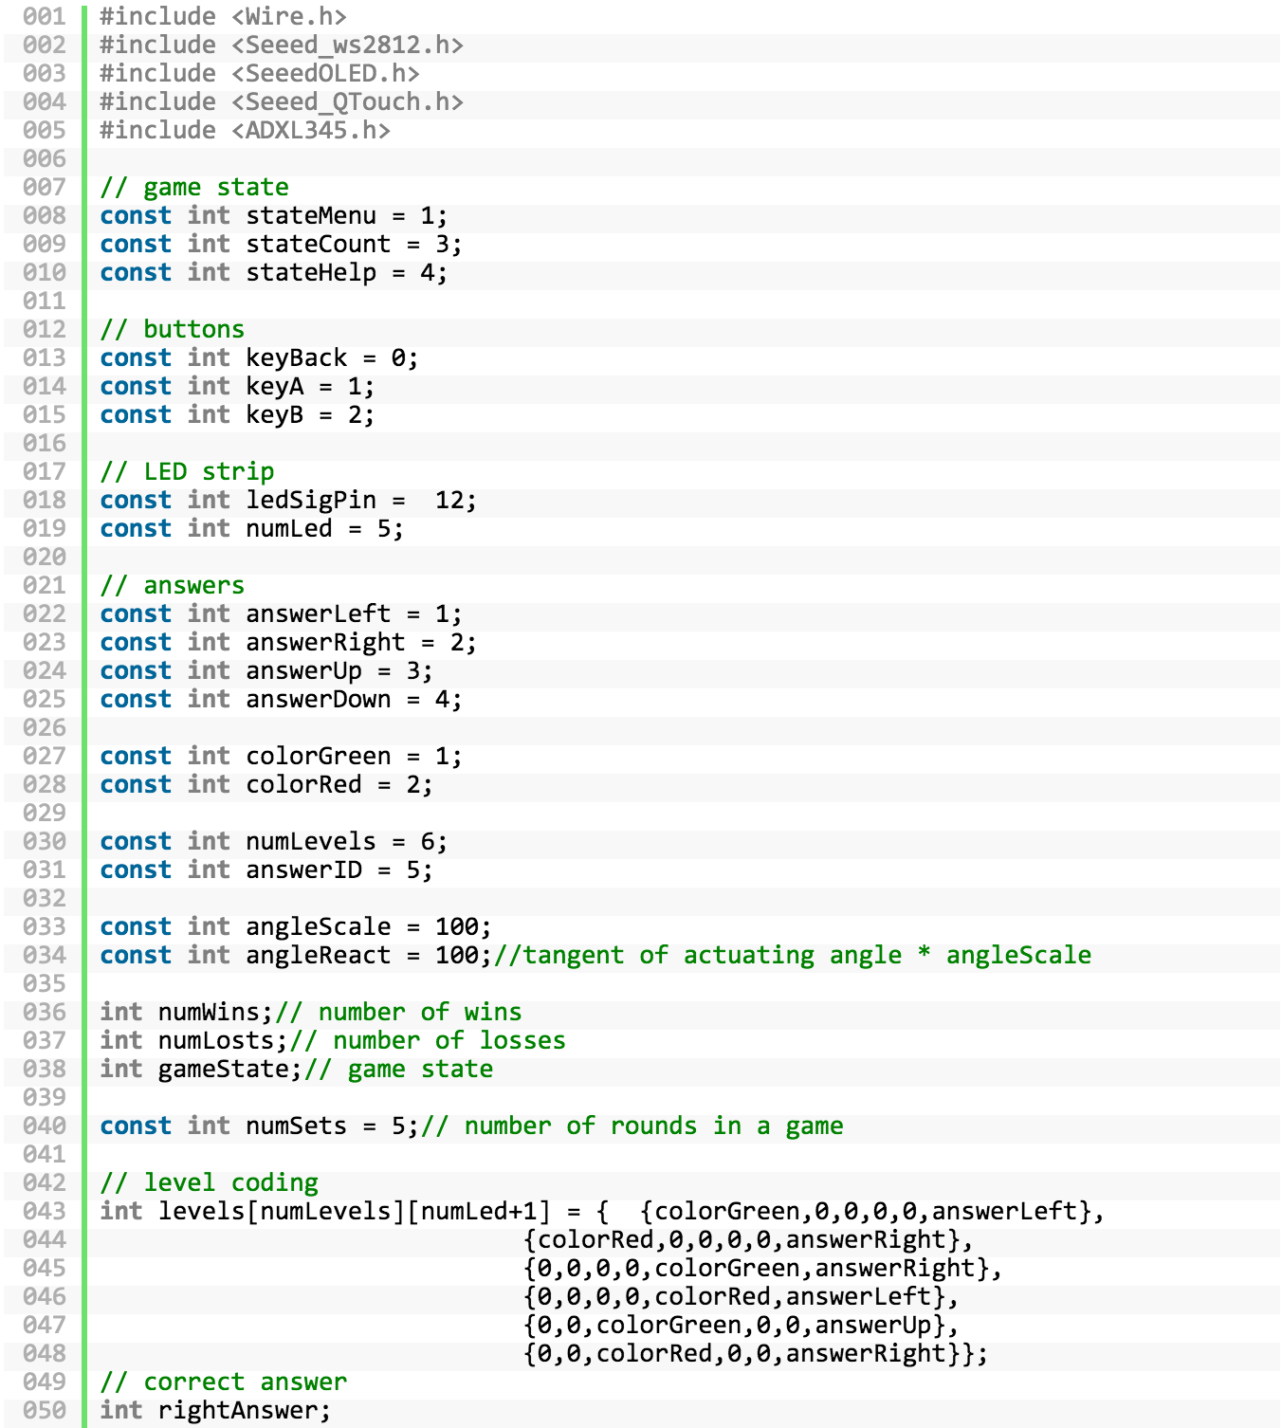1282x1428 pixels.
Task: Click 'const int colorGreen = 1;'
Action: pyautogui.click(x=282, y=756)
